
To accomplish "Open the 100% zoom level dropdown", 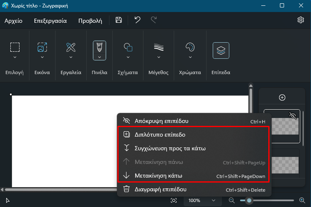I will click(202, 200).
